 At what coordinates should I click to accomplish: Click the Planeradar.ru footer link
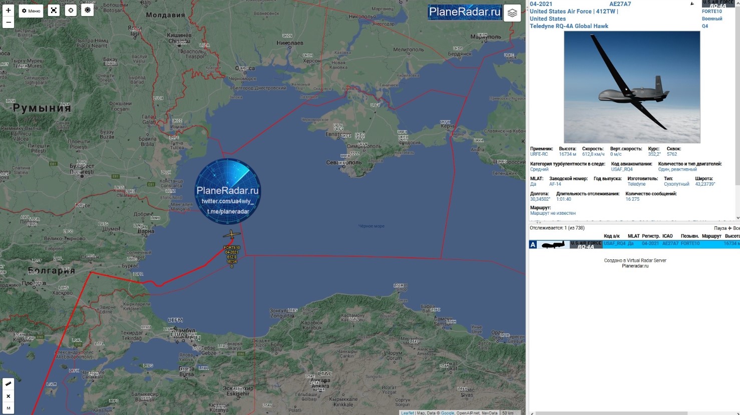tap(635, 266)
